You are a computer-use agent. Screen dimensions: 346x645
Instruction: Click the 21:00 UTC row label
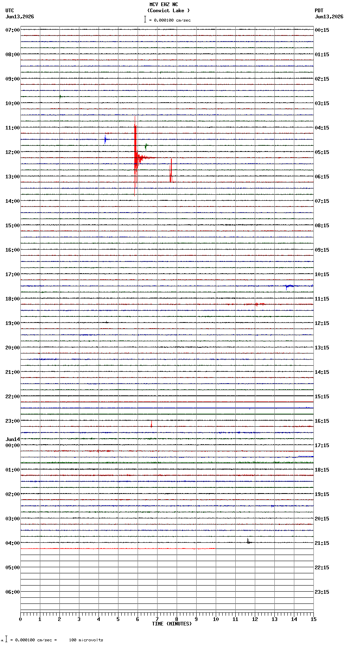coord(13,372)
